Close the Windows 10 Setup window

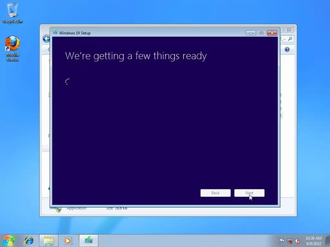pos(272,33)
